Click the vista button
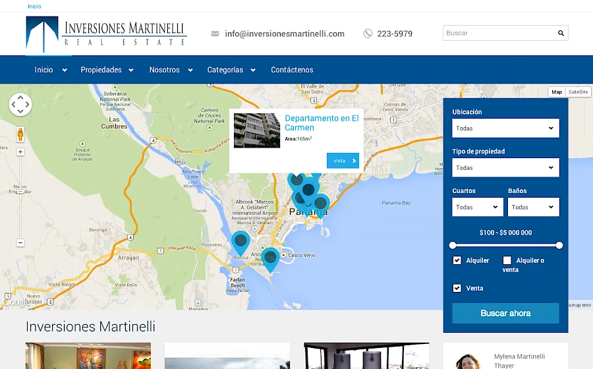 343,161
